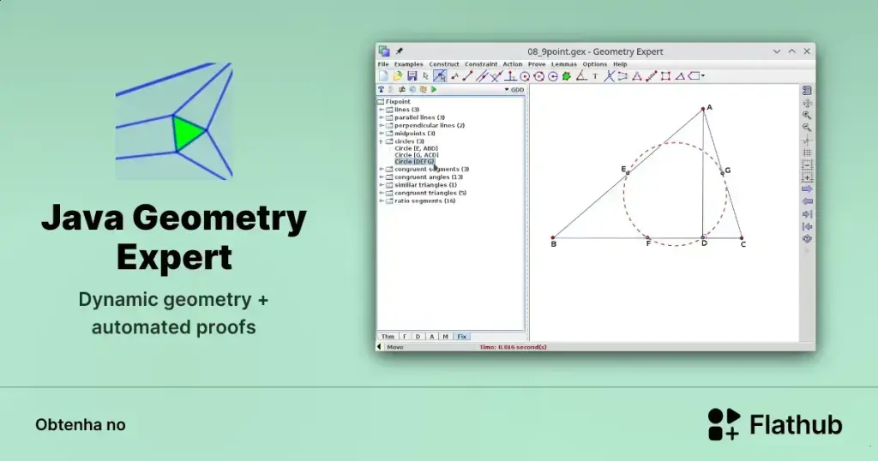Select the Point tool icon
The image size is (878, 461).
click(x=454, y=76)
